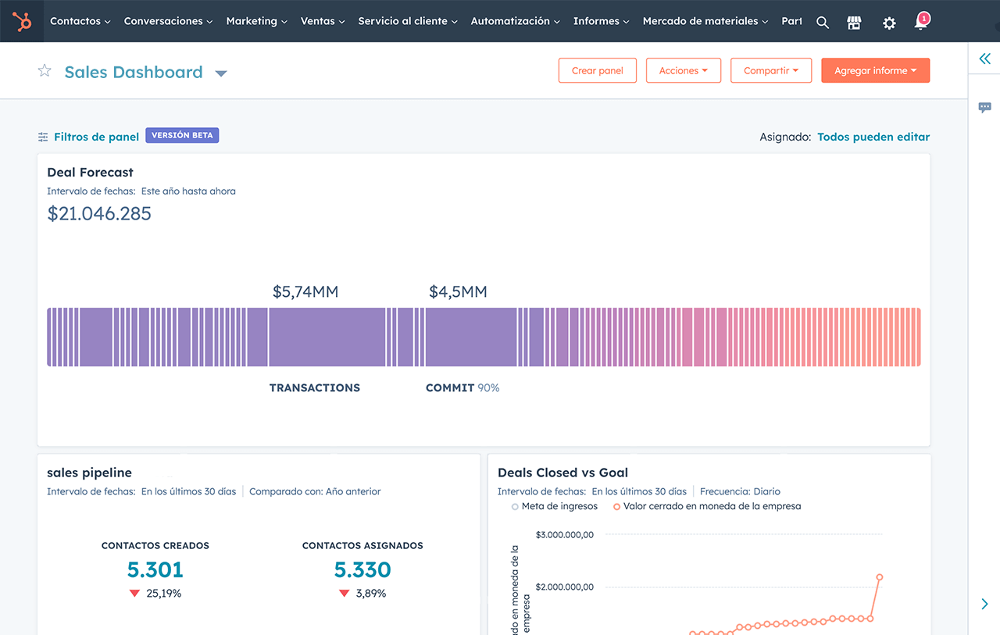Open the Filtros de panel link
Viewport: 1000px width, 635px height.
(96, 137)
